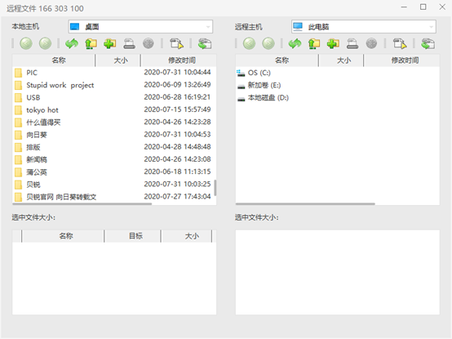The width and height of the screenshot is (452, 339).
Task: Create a new folder in local host panel
Action: click(x=110, y=43)
